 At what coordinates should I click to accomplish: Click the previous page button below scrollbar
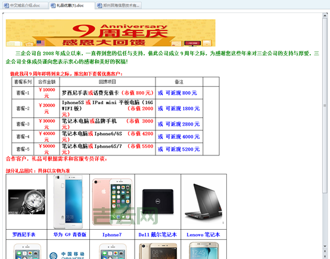(x=325, y=251)
